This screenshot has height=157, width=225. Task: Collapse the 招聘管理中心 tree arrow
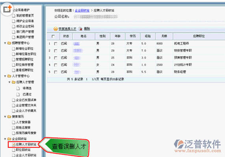[5, 43]
